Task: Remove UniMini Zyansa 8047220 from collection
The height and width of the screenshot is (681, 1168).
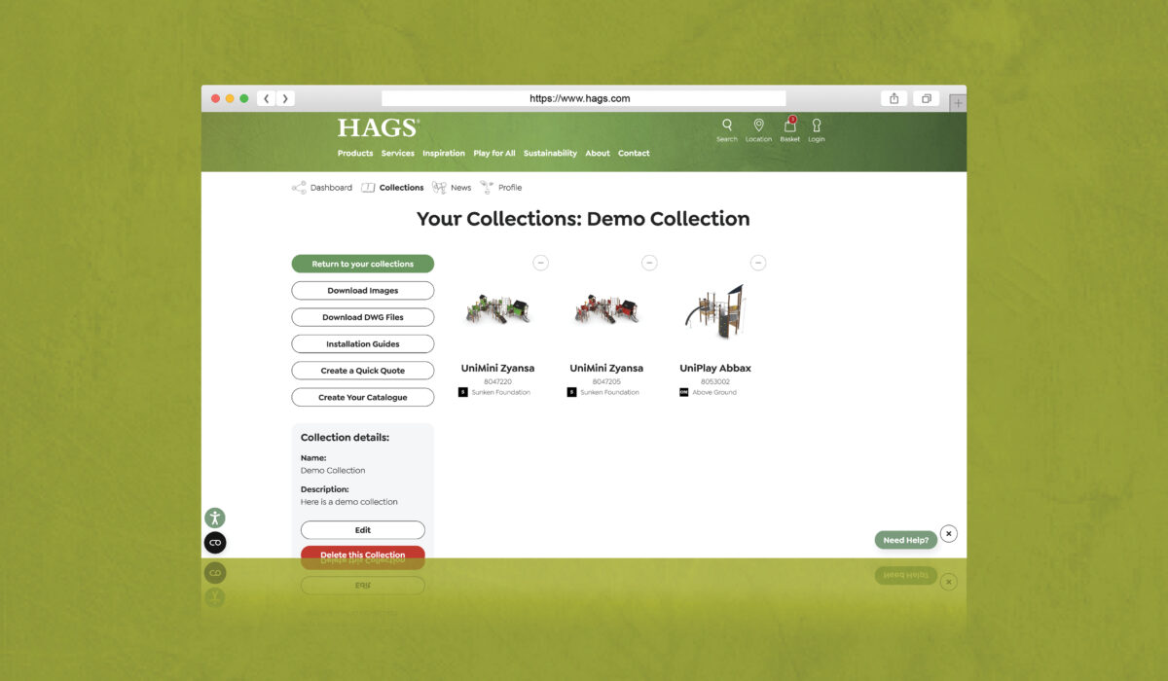Action: coord(541,263)
